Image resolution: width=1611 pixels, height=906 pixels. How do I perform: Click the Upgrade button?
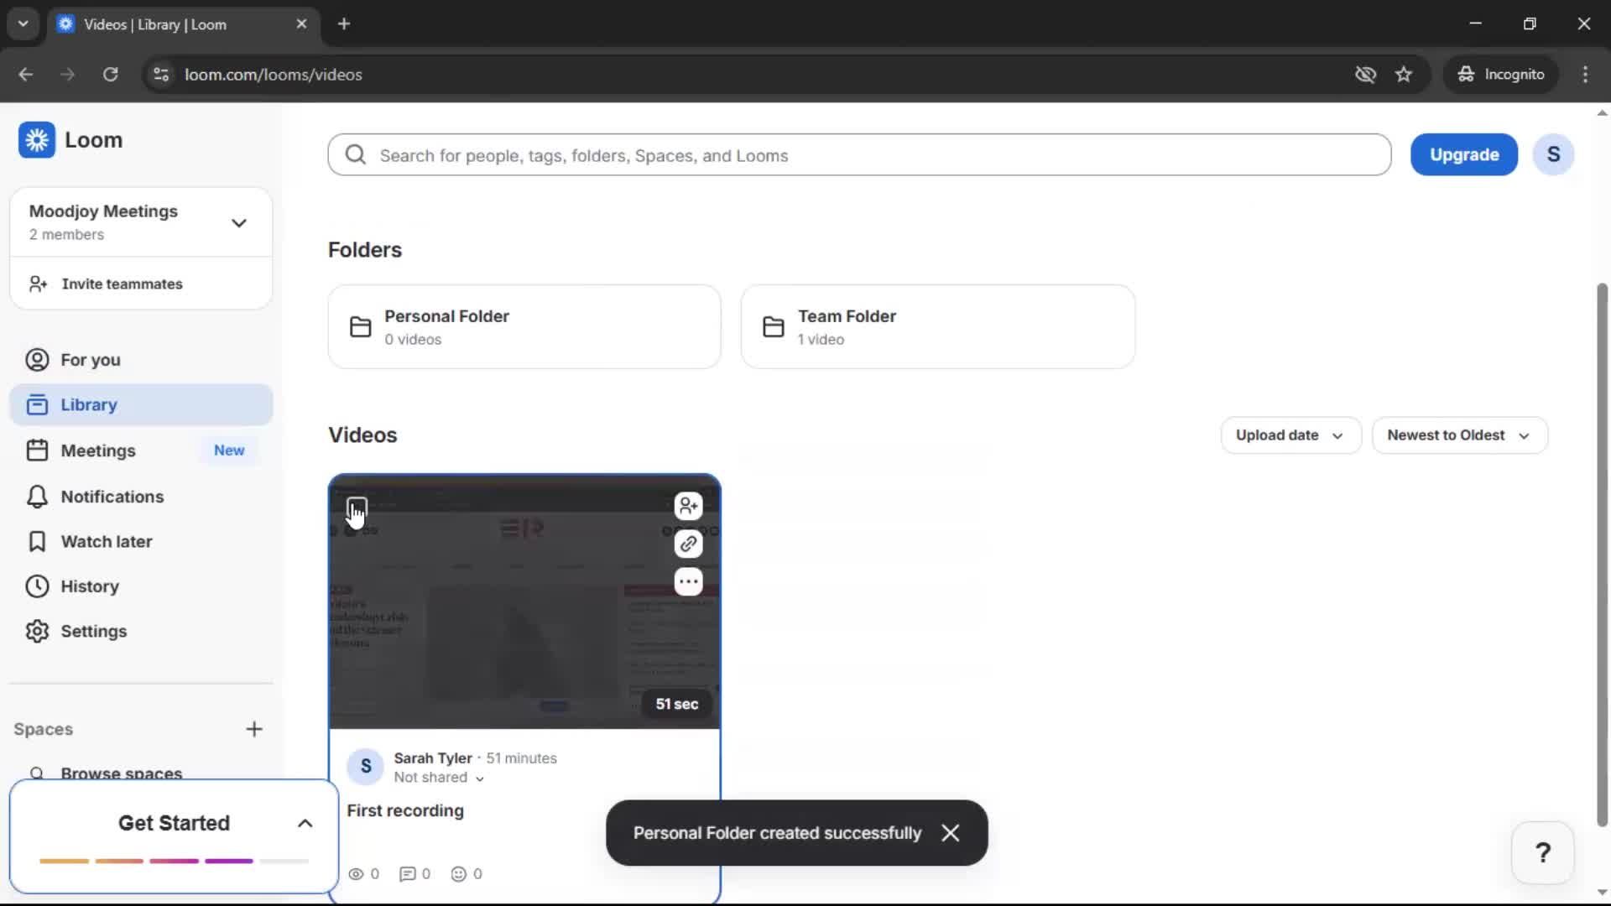point(1463,154)
